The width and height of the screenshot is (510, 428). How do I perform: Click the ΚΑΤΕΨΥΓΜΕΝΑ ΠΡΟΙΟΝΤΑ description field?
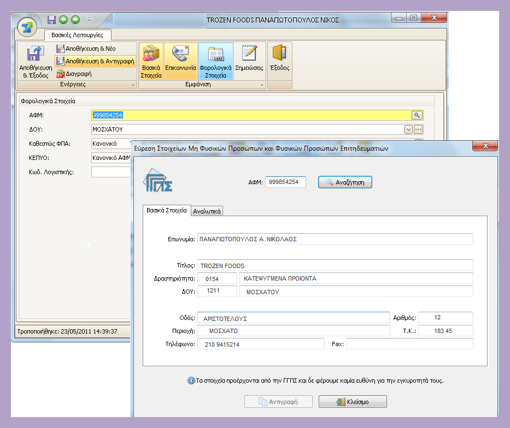pos(356,278)
